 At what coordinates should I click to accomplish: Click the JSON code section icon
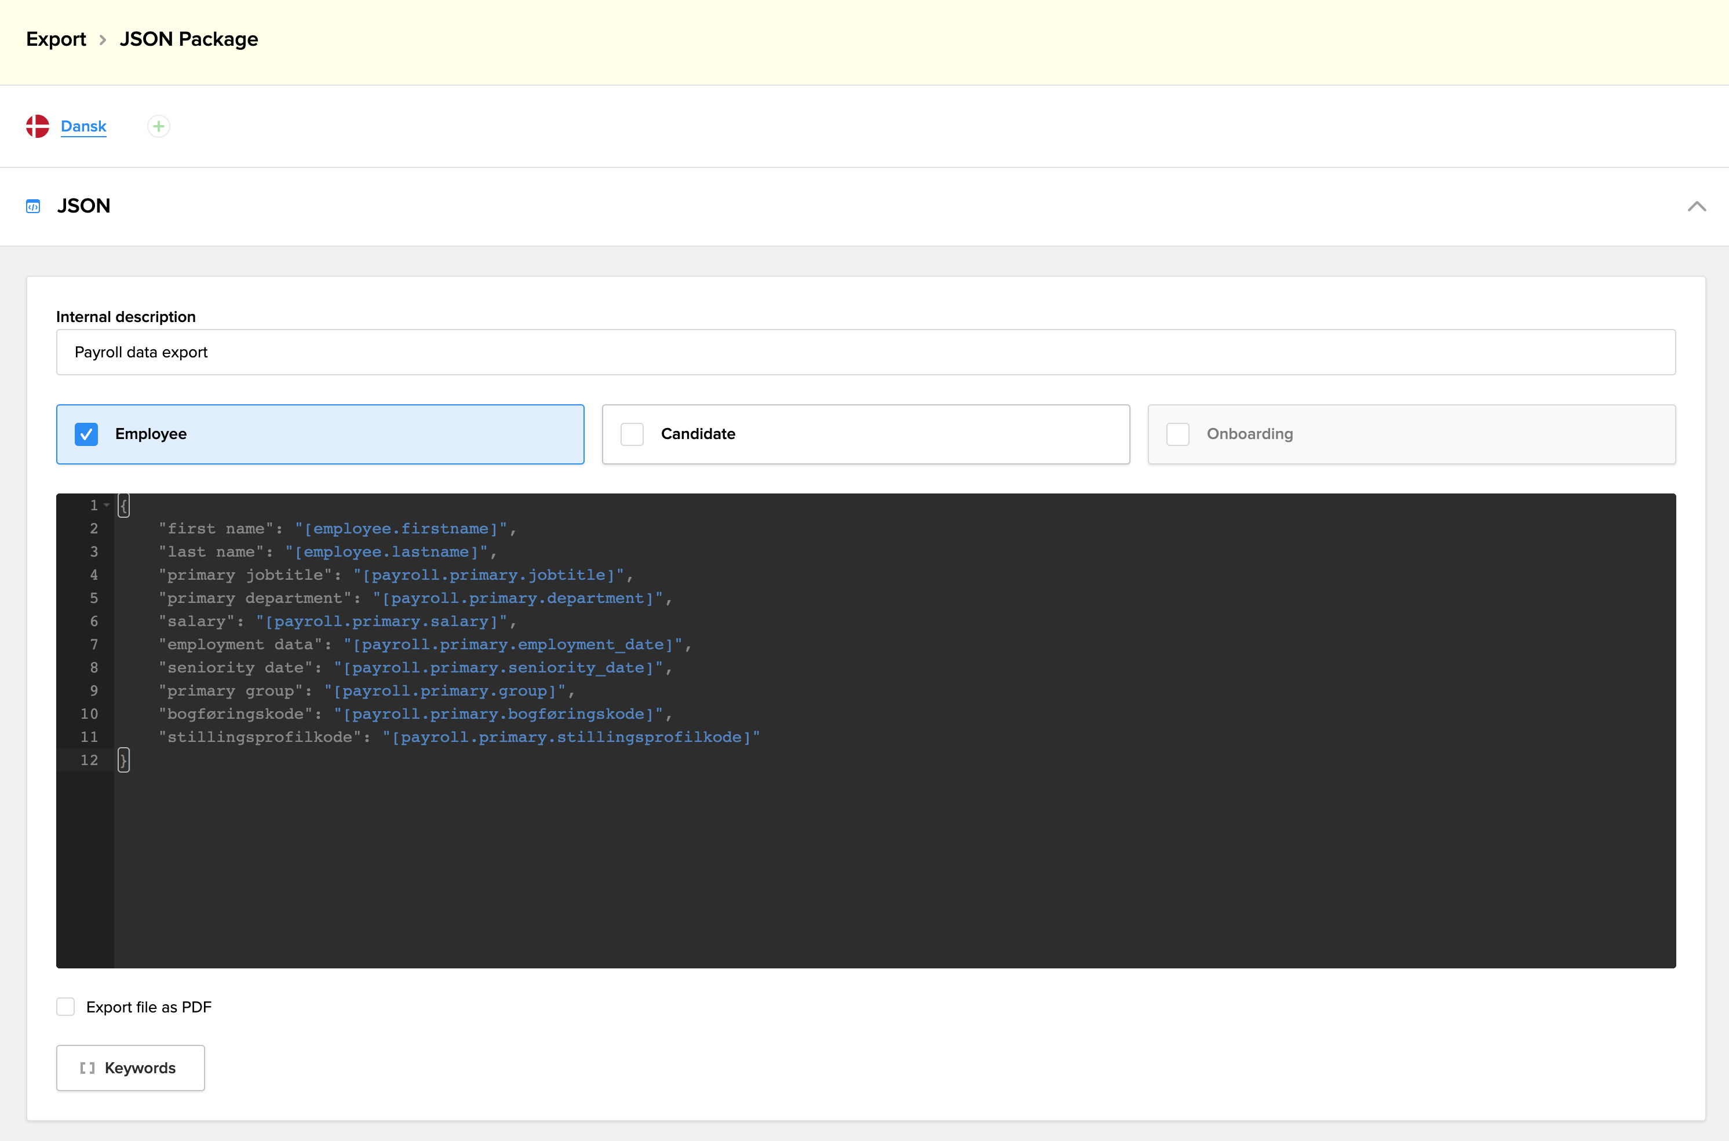click(x=34, y=207)
